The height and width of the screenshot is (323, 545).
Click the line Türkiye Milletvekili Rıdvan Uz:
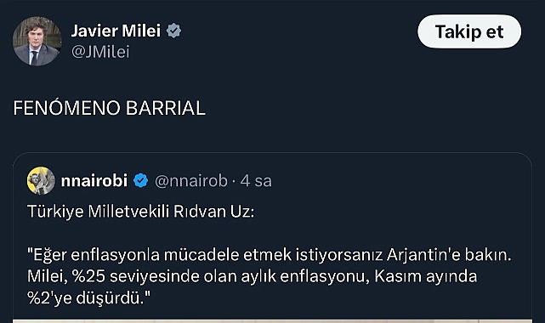click(x=141, y=212)
